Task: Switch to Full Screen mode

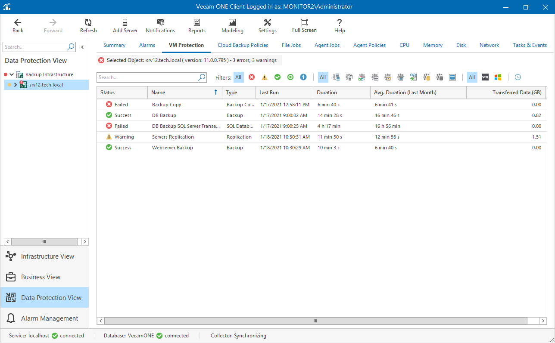Action: pos(304,26)
